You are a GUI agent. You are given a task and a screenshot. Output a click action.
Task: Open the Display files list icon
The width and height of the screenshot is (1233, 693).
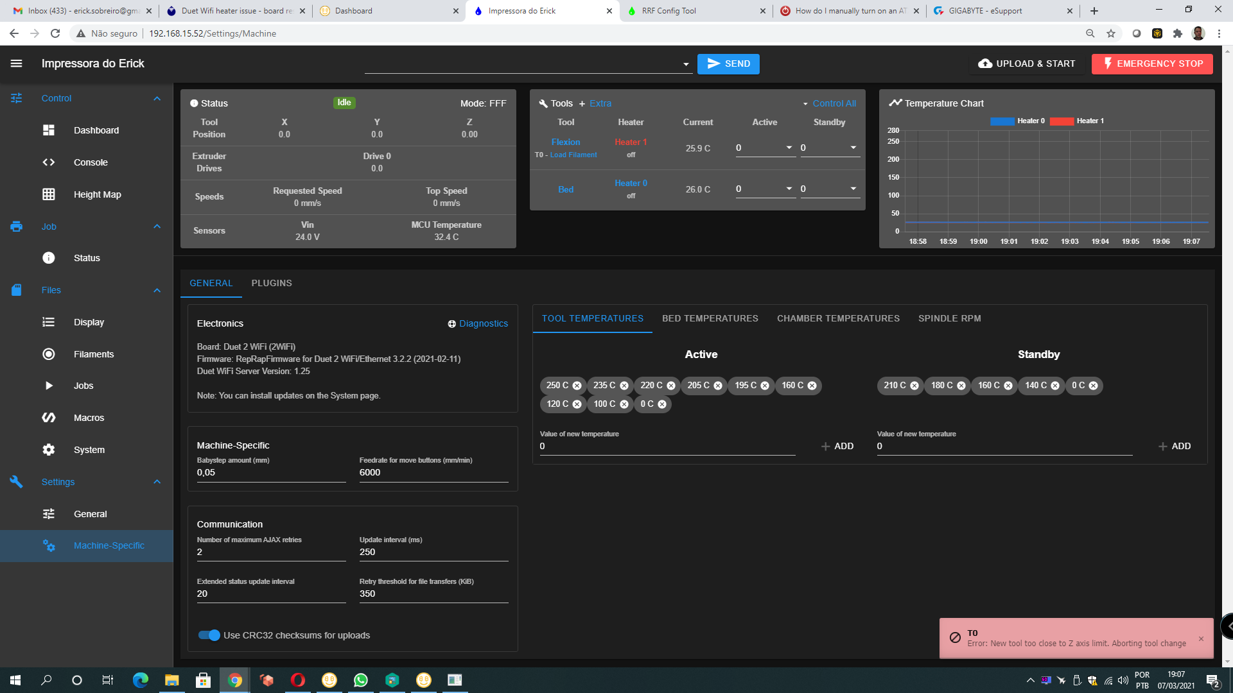click(x=49, y=322)
